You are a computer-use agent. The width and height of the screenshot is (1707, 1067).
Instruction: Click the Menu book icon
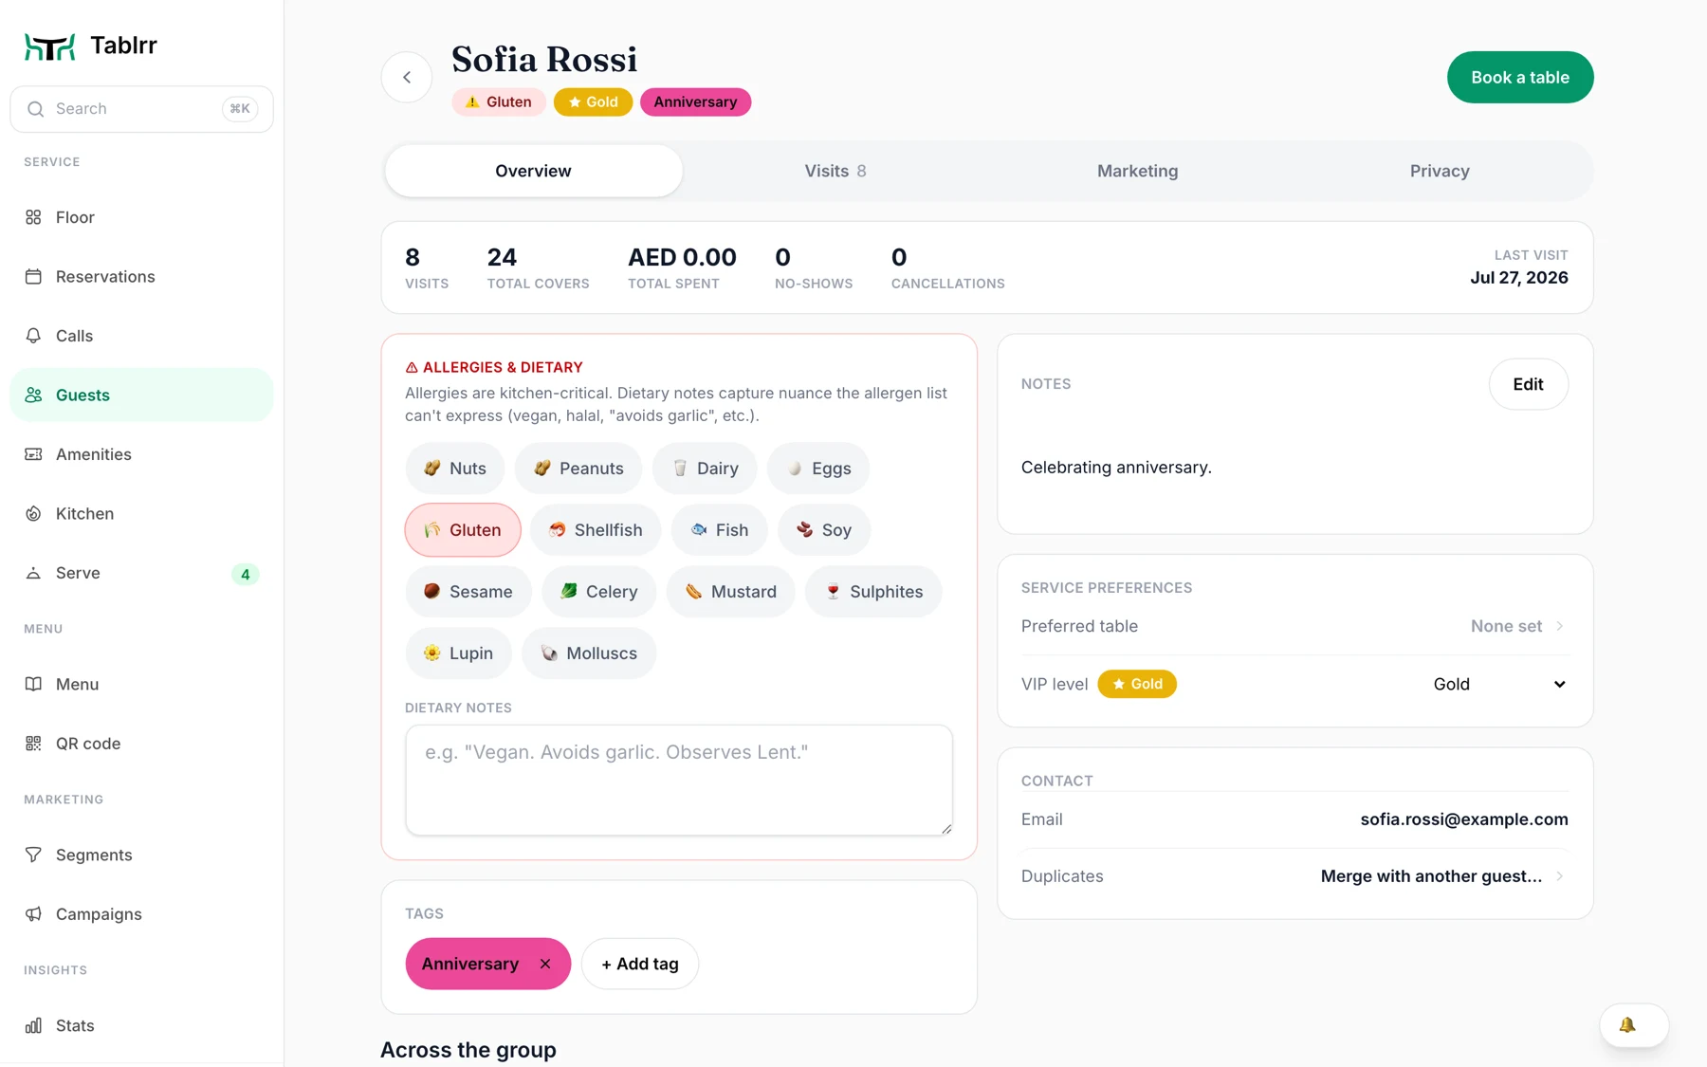click(x=33, y=684)
